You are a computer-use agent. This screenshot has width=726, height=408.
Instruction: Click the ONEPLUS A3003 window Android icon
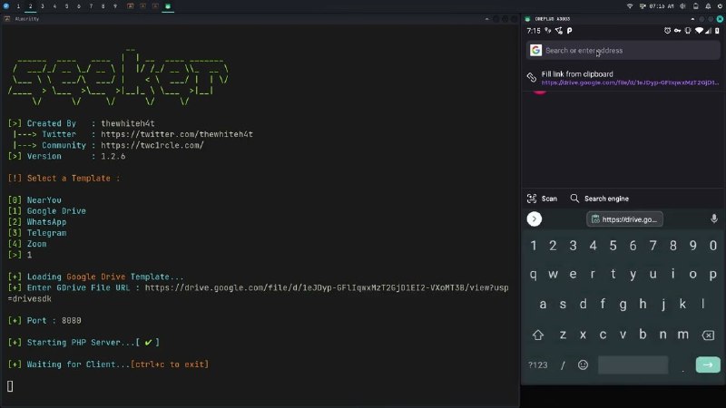tap(527, 19)
